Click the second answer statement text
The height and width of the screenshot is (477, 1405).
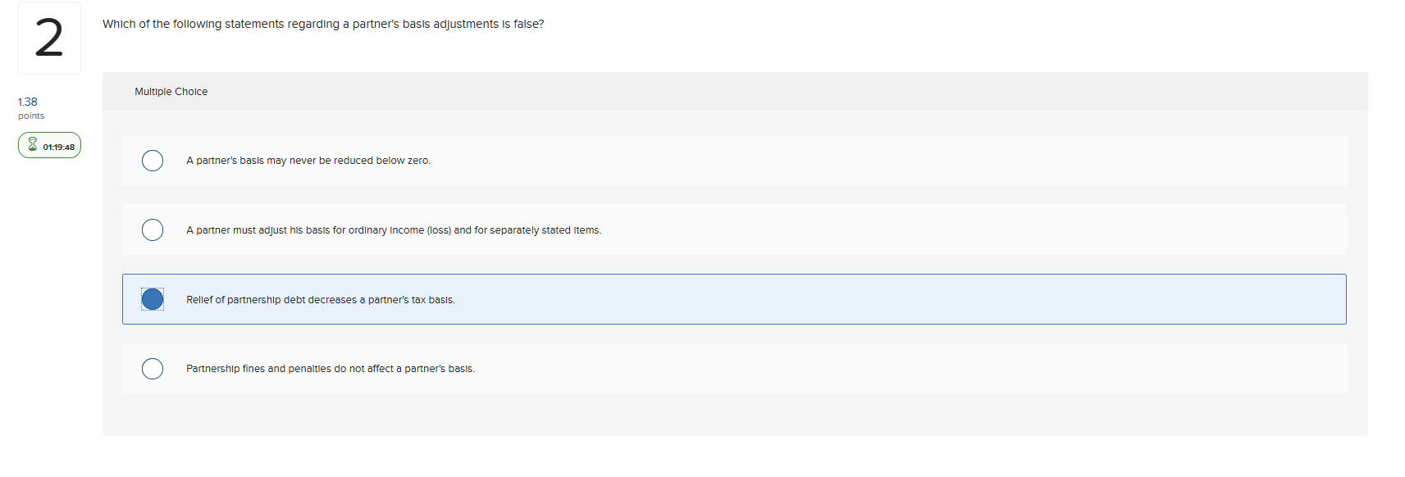pos(394,230)
